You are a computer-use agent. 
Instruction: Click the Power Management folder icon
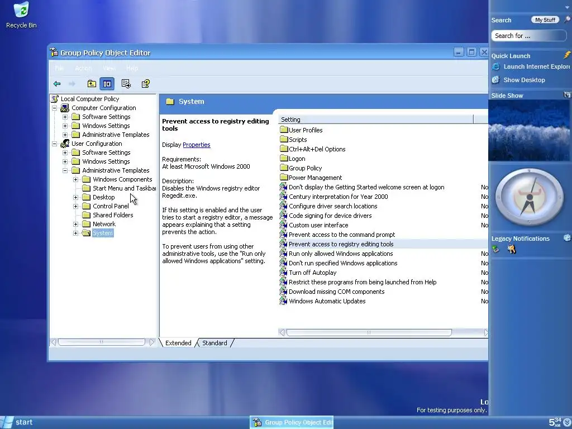pyautogui.click(x=284, y=177)
